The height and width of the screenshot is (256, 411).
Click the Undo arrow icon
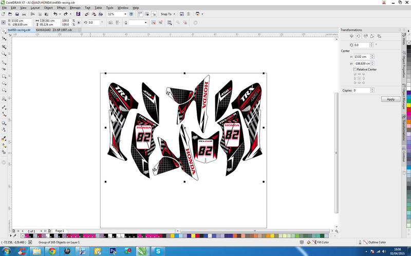(55, 14)
